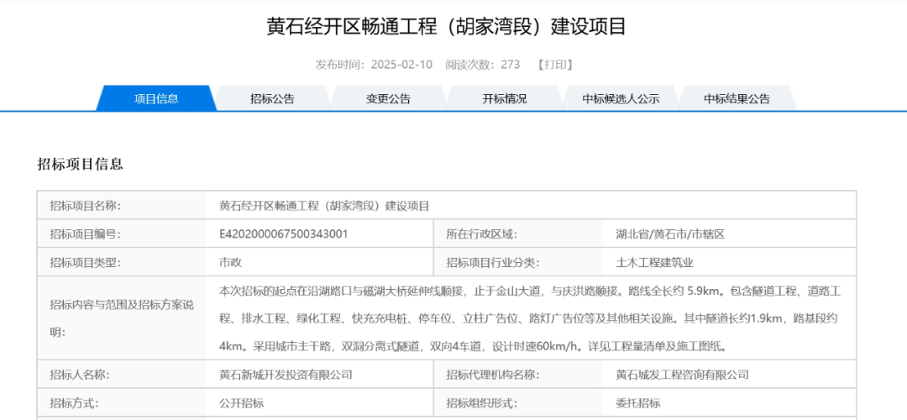Click the 公开招标 bidding method value
Viewport: 907px width, 420px height.
241,403
